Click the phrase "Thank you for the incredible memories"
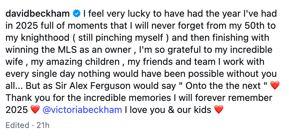This screenshot has height=139, width=289. pyautogui.click(x=77, y=98)
